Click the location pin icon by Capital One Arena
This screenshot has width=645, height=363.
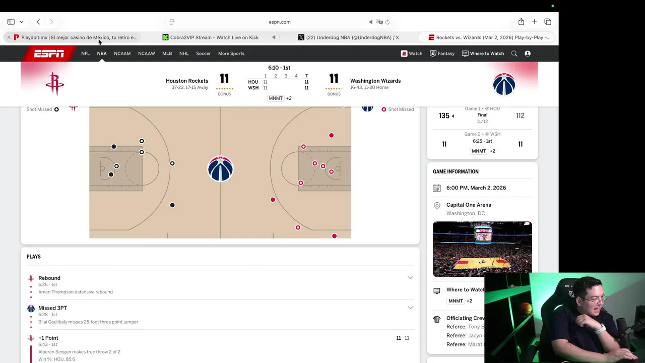point(437,206)
